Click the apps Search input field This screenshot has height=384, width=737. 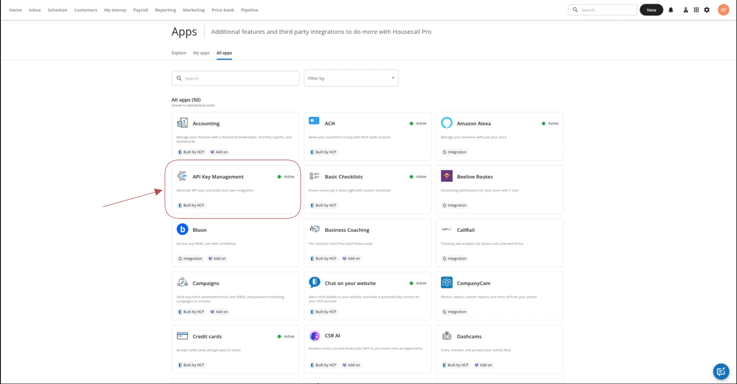click(x=235, y=78)
